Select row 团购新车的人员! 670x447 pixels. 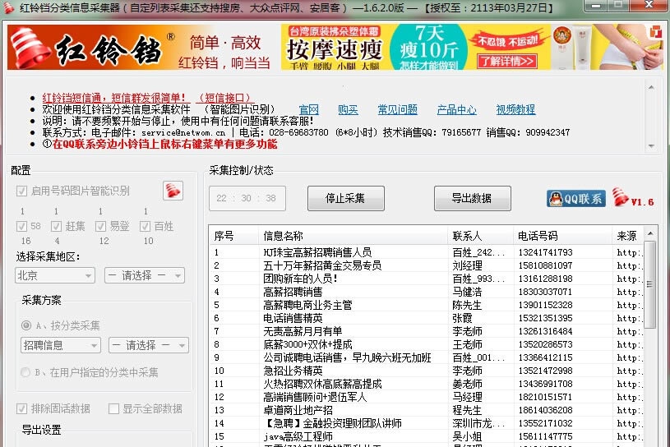pyautogui.click(x=426, y=279)
